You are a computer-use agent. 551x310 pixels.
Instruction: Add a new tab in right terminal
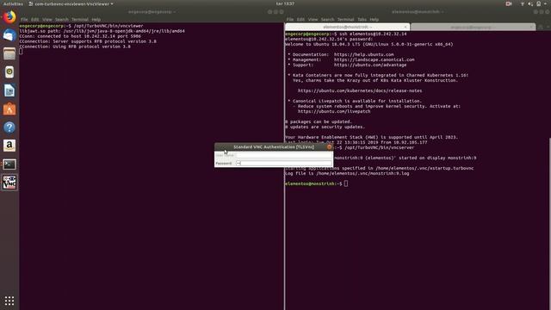(541, 27)
